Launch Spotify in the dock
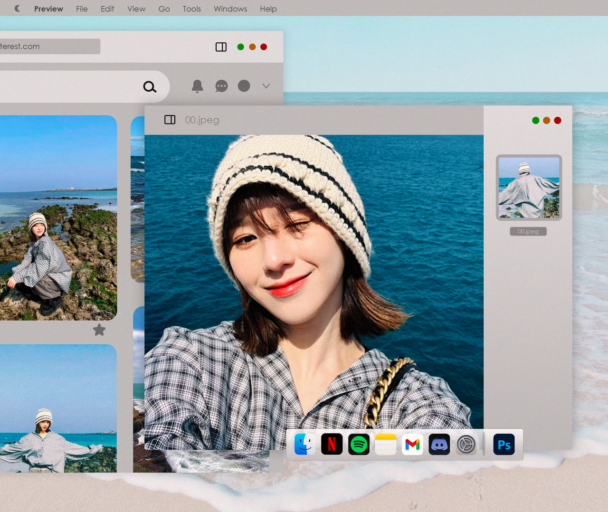The image size is (608, 512). [359, 445]
